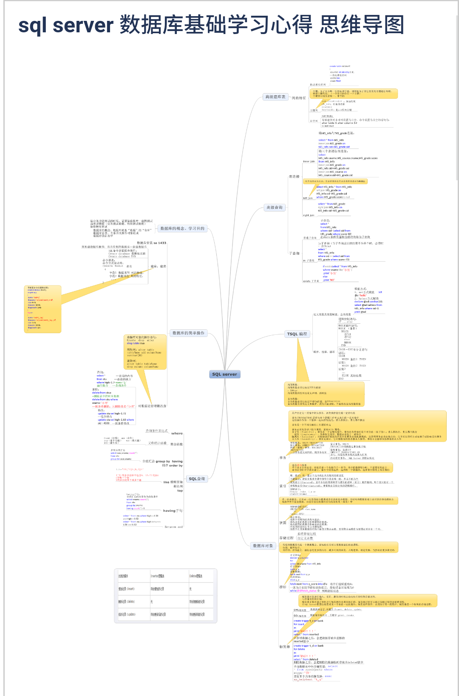Click the "存储过程" subtopic
Viewport: 459px width, 696px height.
point(286,538)
